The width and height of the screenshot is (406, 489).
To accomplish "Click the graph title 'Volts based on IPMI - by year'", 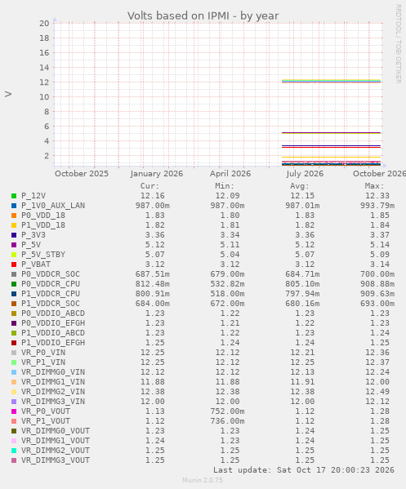I will click(x=203, y=16).
